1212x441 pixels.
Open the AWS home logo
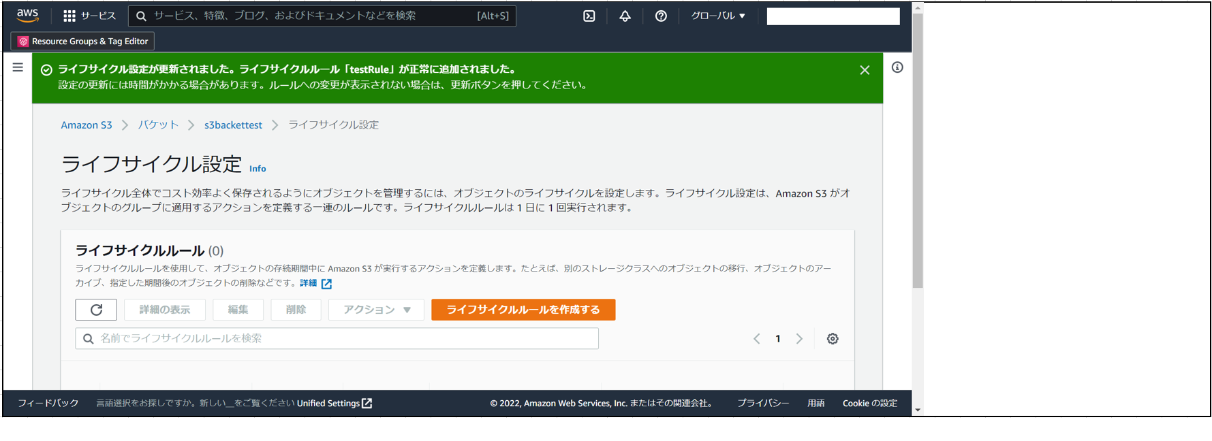pyautogui.click(x=28, y=15)
